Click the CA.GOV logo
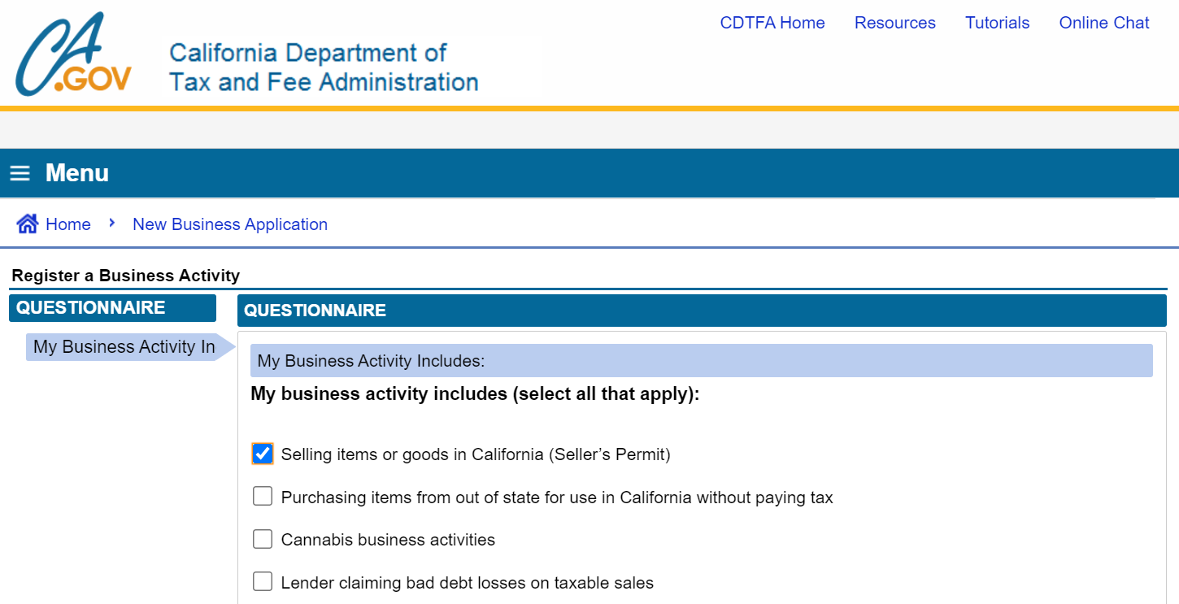 pos(73,54)
